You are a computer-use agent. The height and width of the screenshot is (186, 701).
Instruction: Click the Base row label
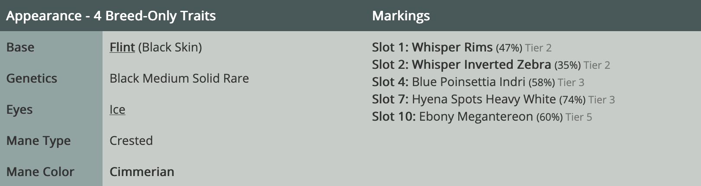pyautogui.click(x=20, y=47)
